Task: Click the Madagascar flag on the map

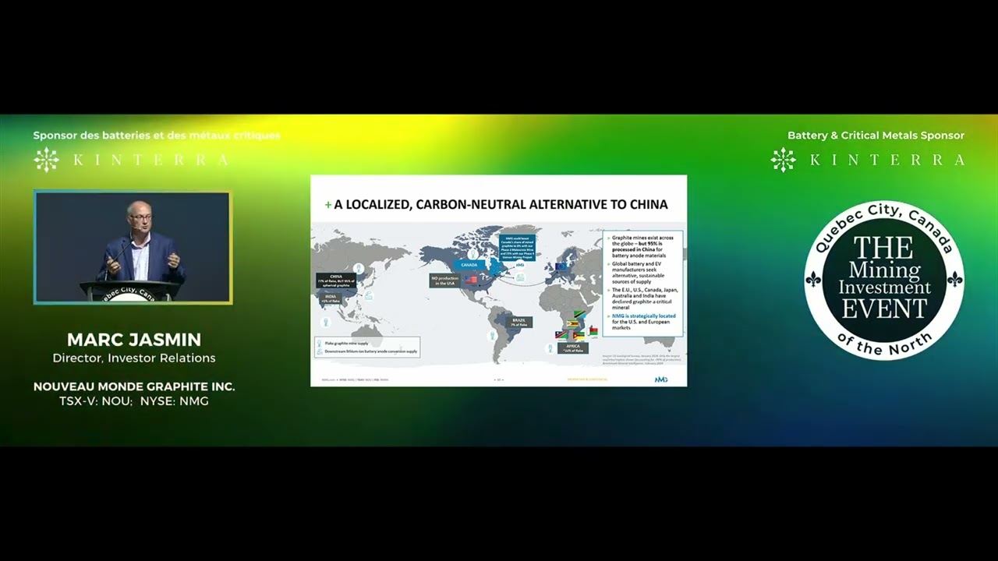Action: (593, 330)
